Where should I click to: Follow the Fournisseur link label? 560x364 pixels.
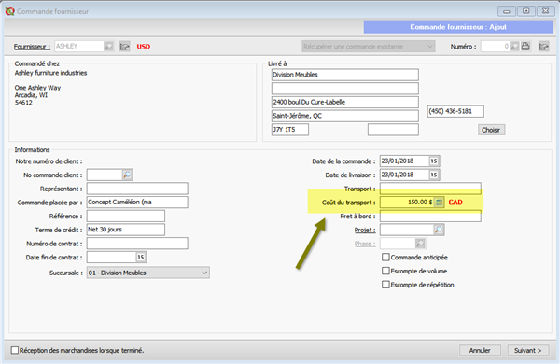click(32, 47)
